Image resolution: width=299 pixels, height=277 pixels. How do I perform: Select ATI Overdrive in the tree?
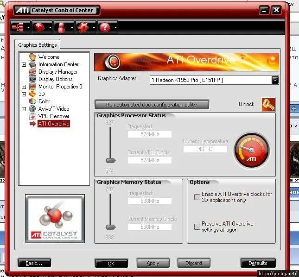[x=54, y=124]
